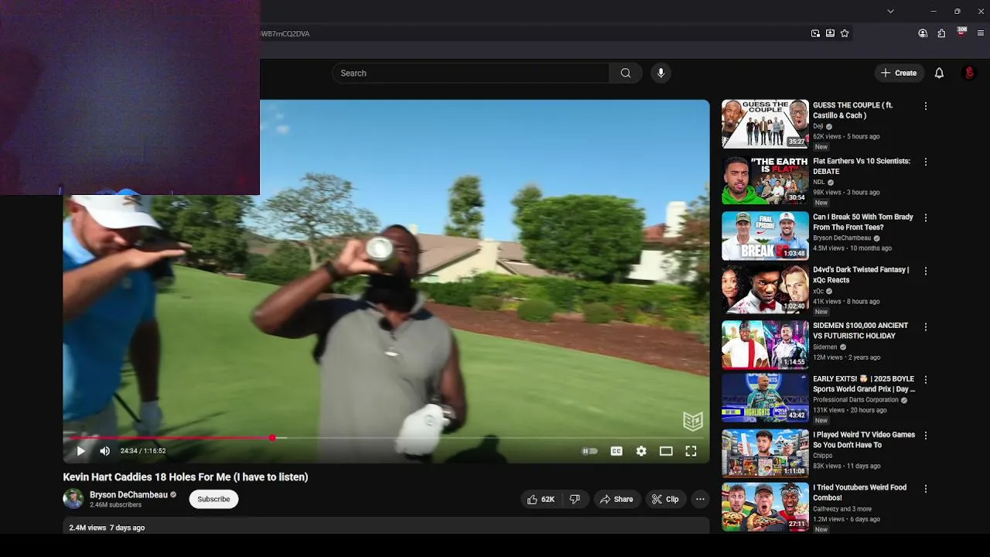
Task: Open YouTube notifications bell
Action: [939, 73]
